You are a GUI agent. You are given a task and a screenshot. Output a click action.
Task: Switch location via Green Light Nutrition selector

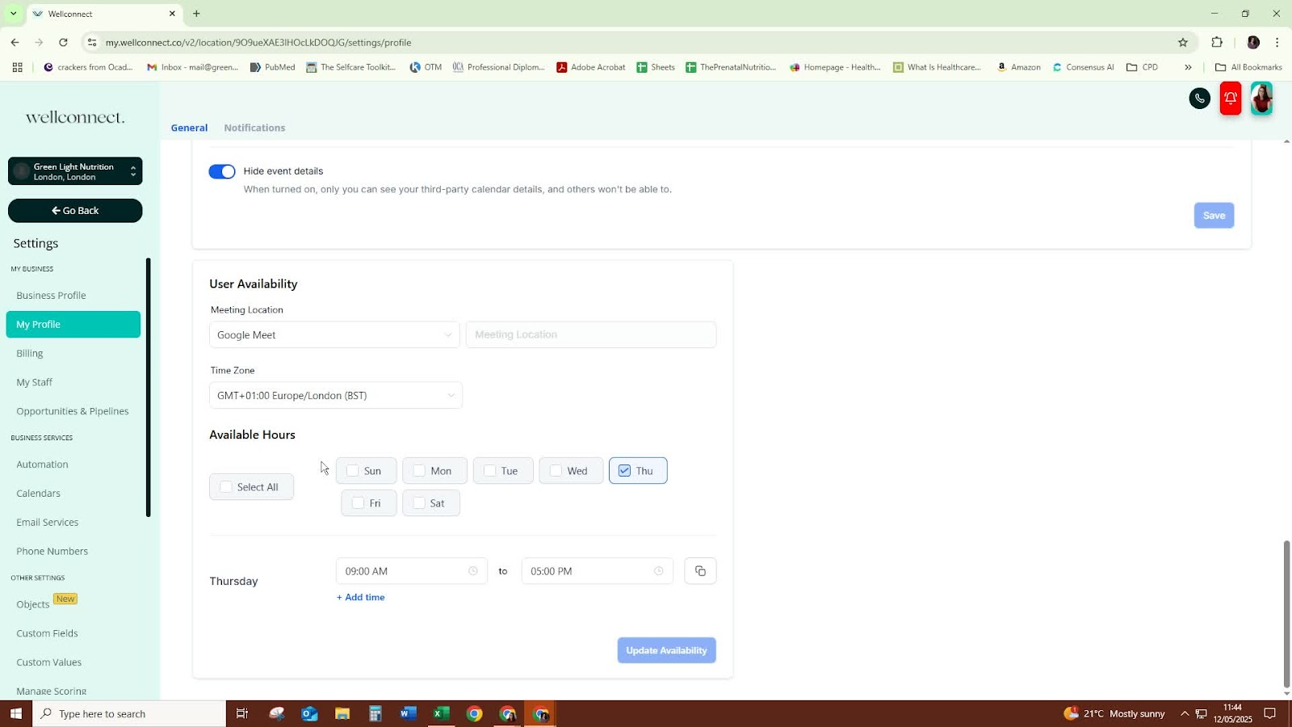(x=75, y=171)
